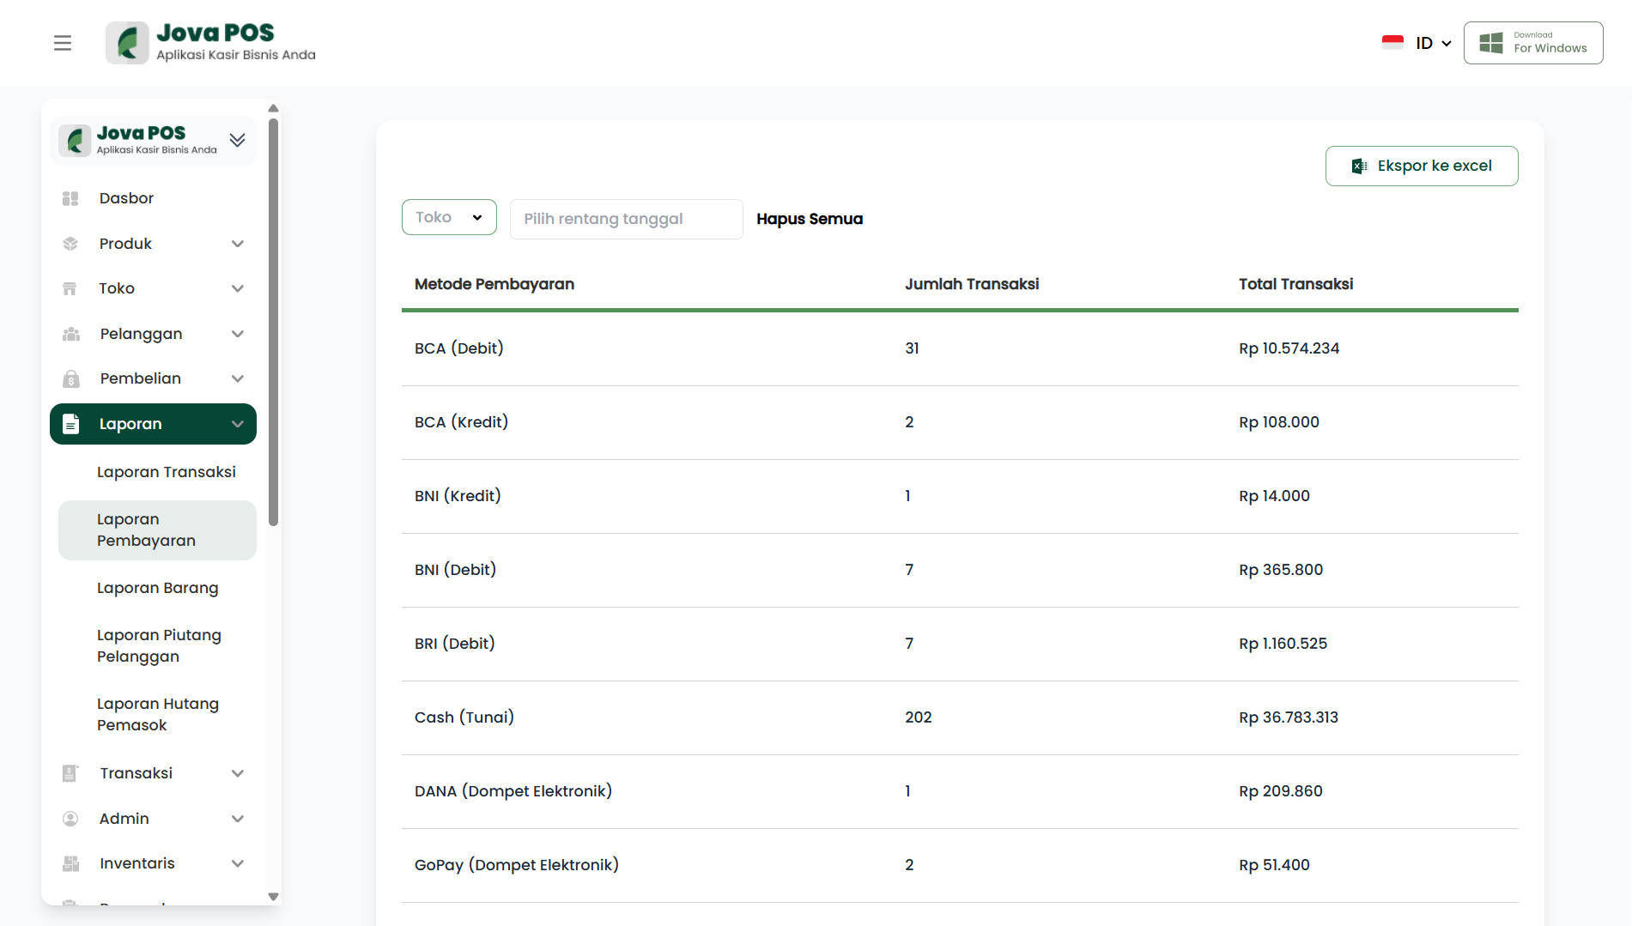
Task: Open the hamburger menu icon
Action: (x=63, y=43)
